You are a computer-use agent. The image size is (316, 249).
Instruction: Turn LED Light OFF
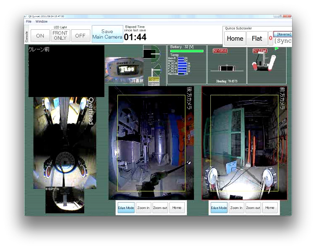tap(80, 36)
